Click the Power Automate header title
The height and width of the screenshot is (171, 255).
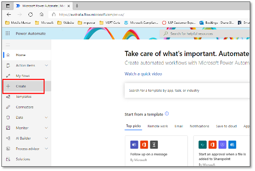pos(31,33)
